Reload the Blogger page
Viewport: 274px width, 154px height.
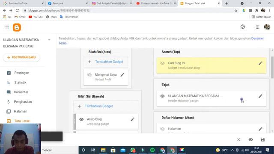click(x=17, y=10)
